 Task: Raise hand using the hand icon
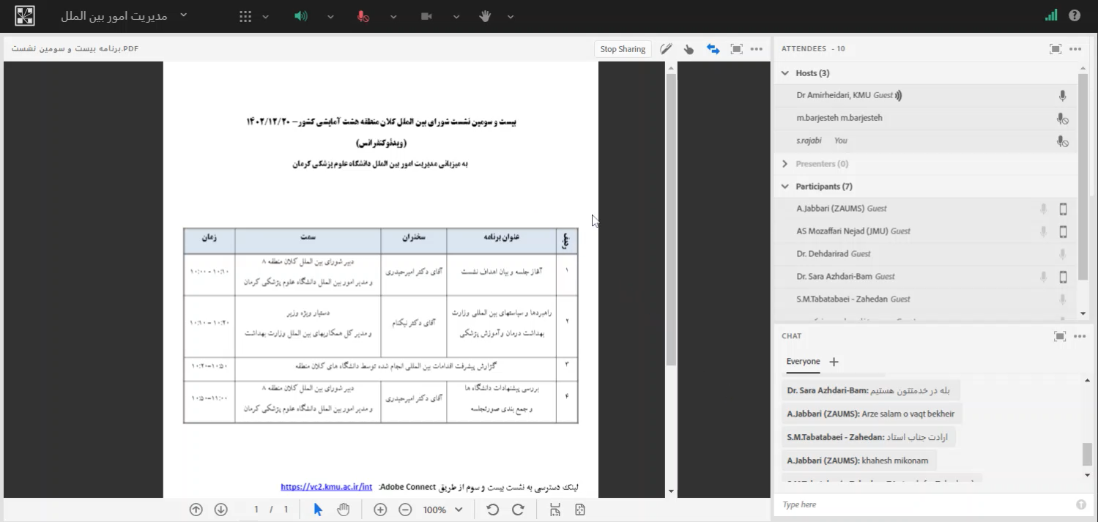[485, 16]
